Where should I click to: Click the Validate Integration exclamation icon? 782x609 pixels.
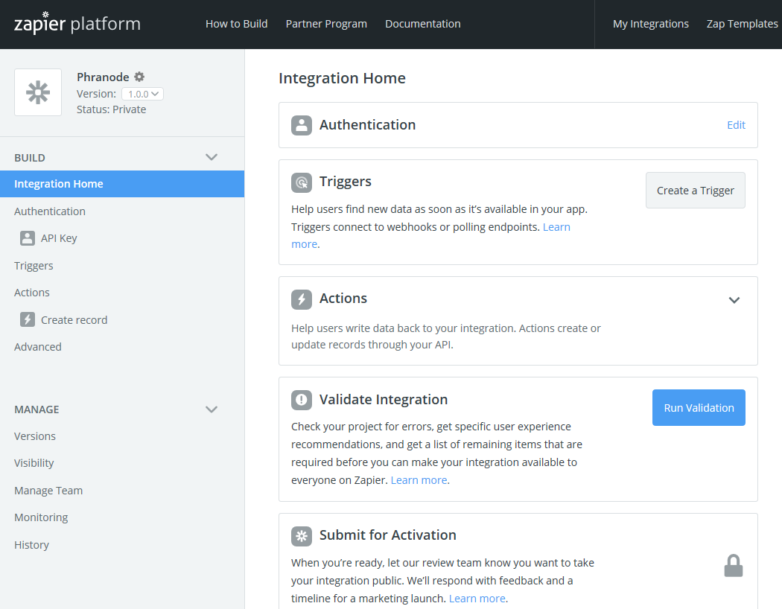click(x=302, y=400)
